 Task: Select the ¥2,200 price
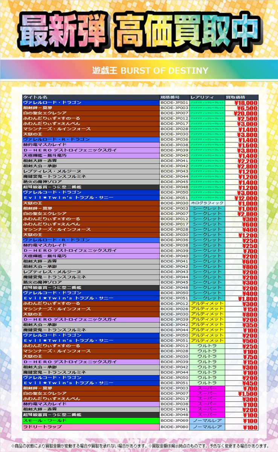[x=247, y=161]
